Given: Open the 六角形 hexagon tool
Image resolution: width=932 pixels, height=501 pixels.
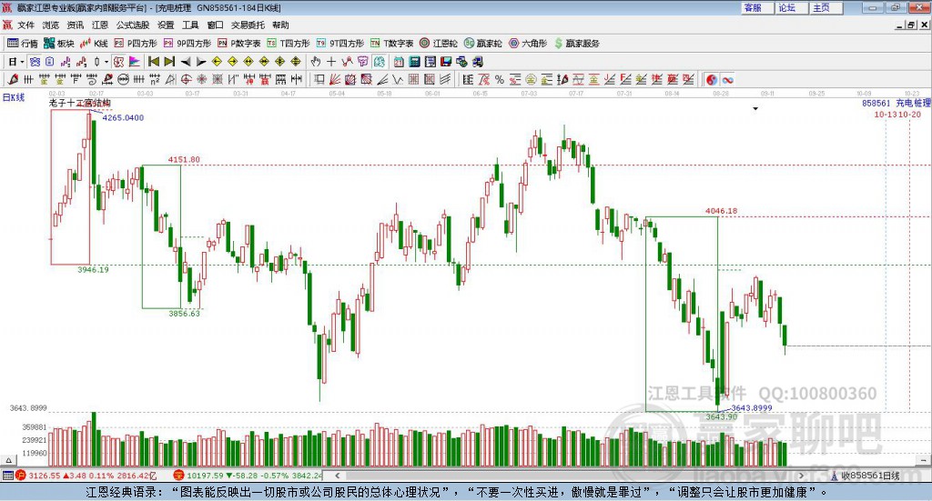Looking at the screenshot, I should tap(527, 44).
